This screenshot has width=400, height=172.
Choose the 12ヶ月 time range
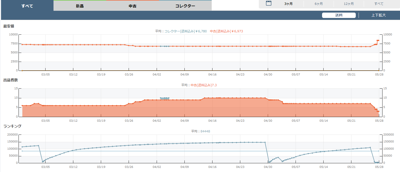(349, 4)
